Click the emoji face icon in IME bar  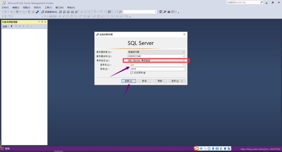[x=209, y=148]
